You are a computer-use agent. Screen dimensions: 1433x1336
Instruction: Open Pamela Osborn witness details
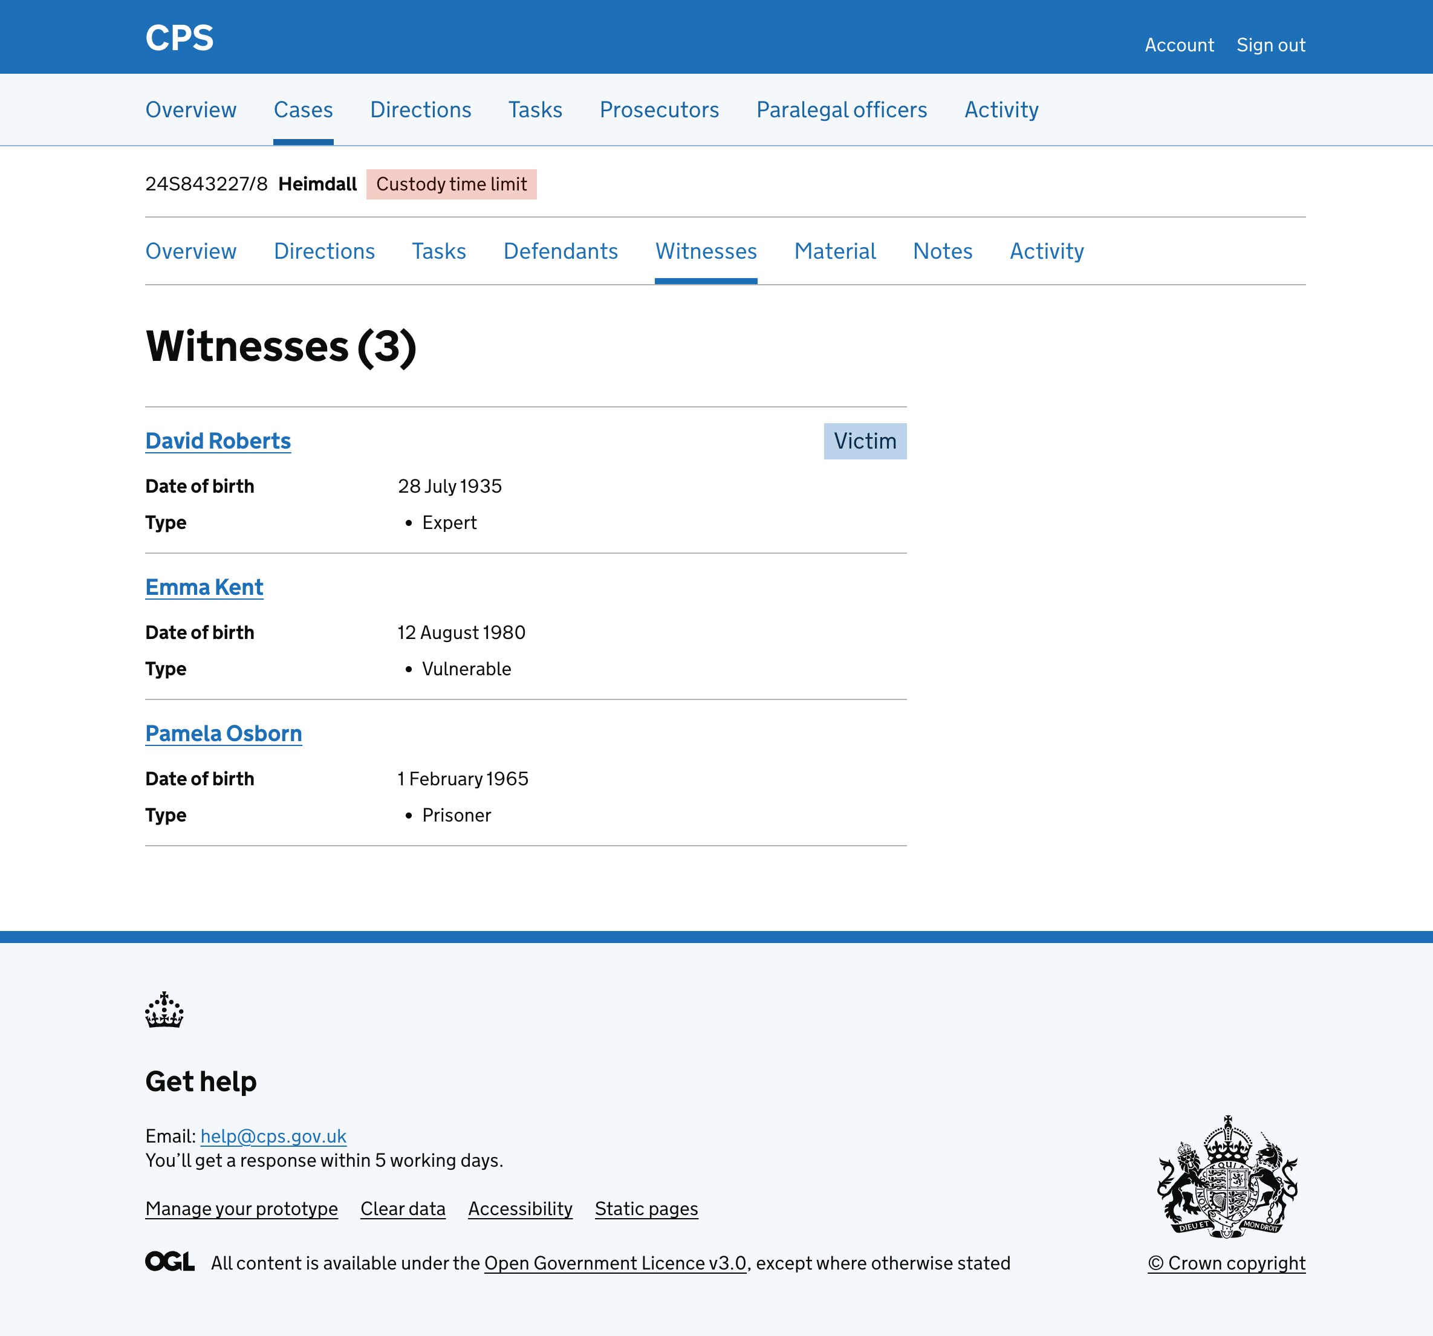click(224, 733)
